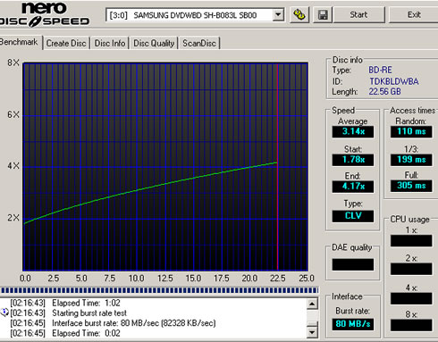Click the Start button
This screenshot has width=438, height=342.
358,14
